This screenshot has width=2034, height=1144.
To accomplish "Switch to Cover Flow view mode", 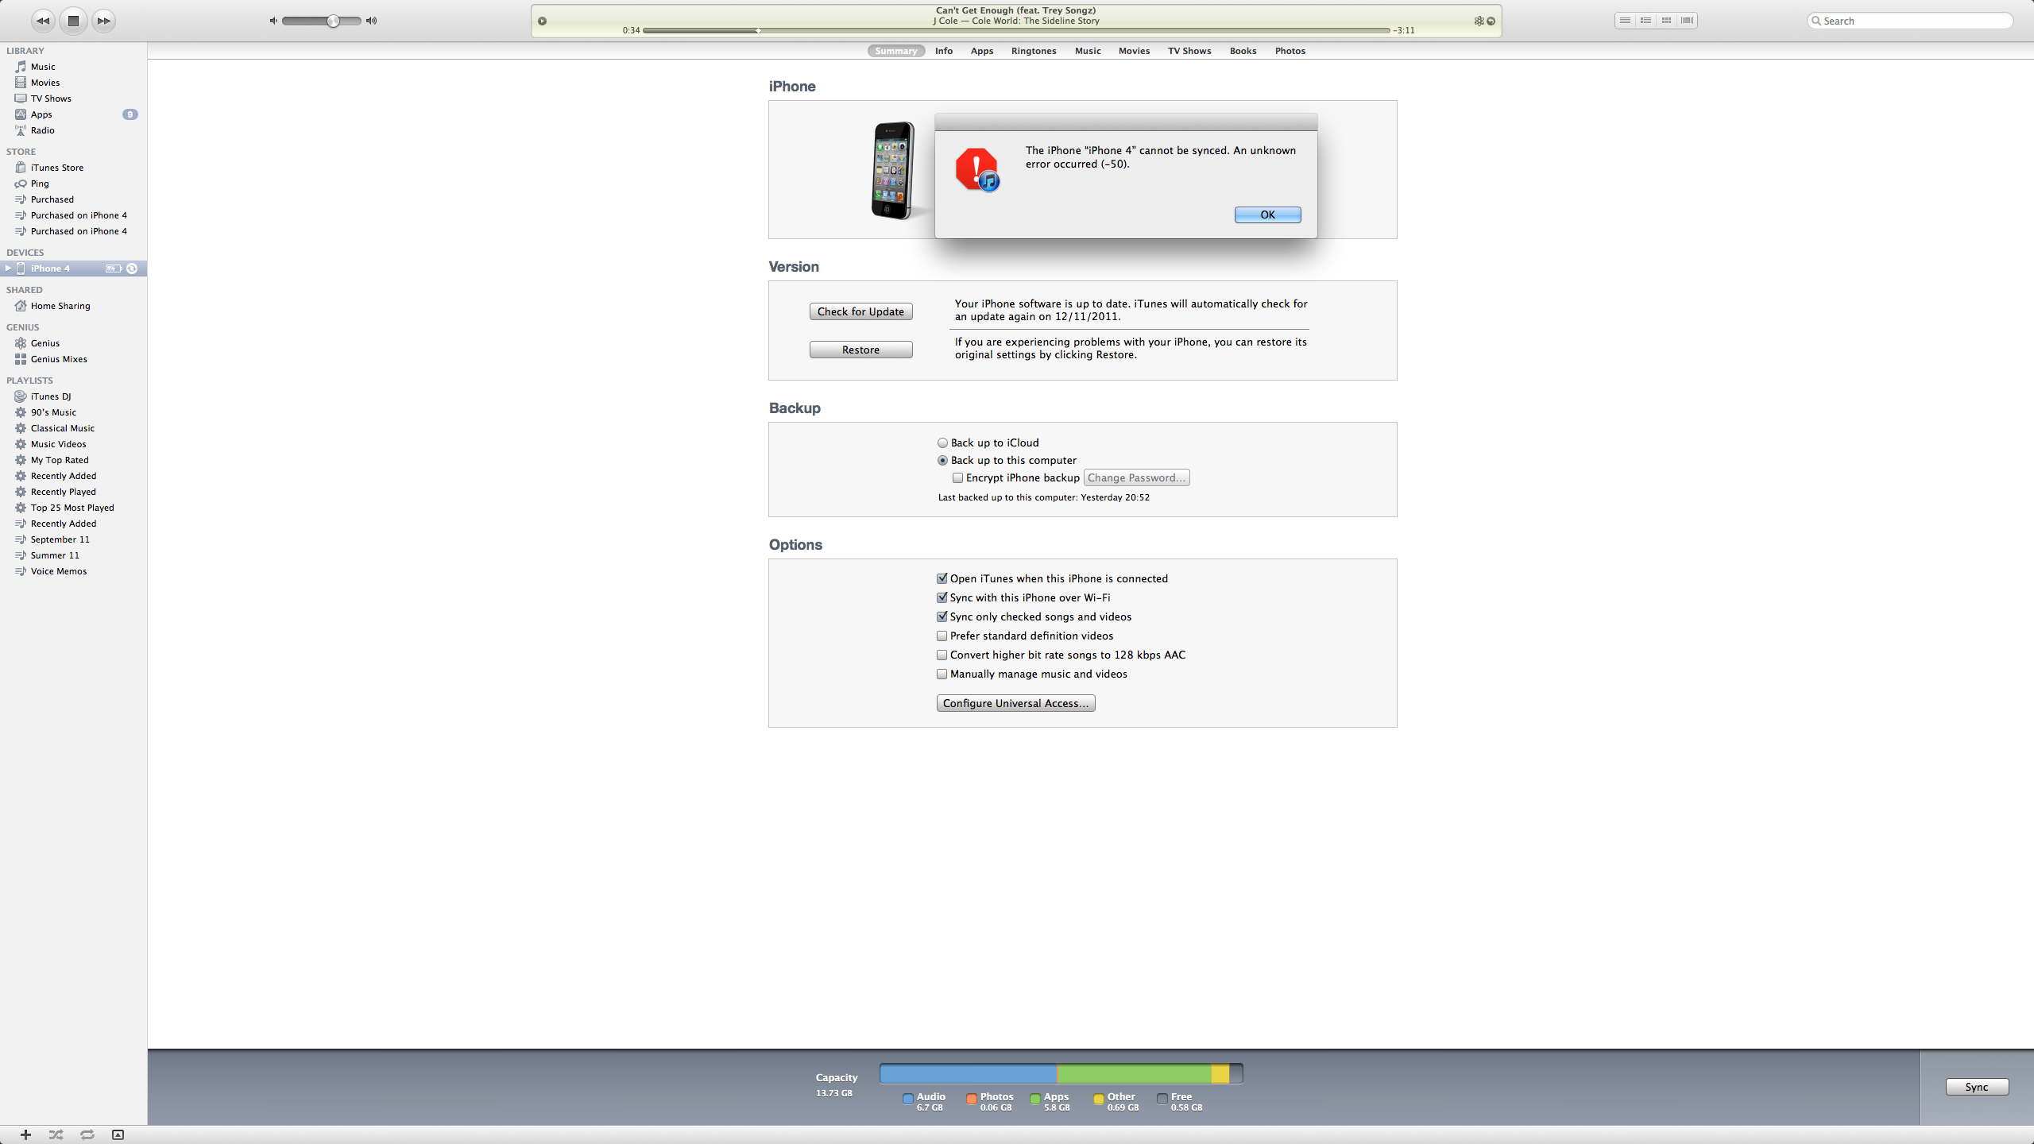I will pos(1688,21).
